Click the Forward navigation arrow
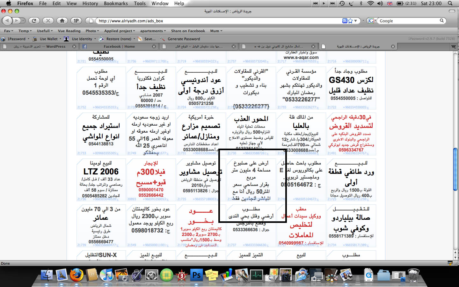The height and width of the screenshot is (287, 459). tap(17, 21)
